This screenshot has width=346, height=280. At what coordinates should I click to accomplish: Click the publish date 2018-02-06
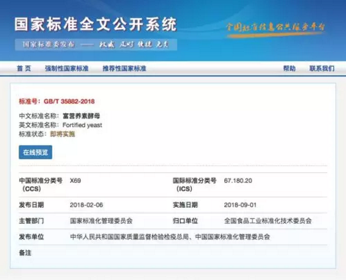pos(86,205)
